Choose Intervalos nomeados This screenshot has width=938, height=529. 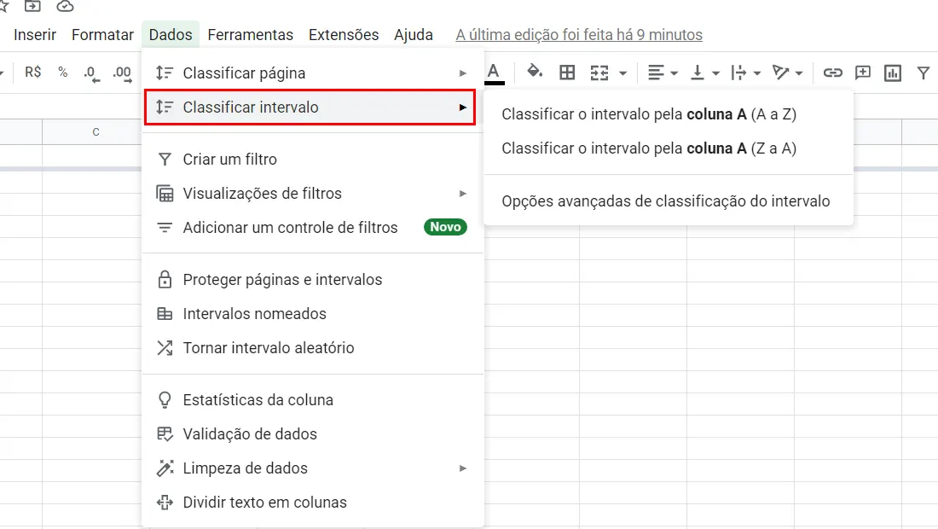pos(312,314)
